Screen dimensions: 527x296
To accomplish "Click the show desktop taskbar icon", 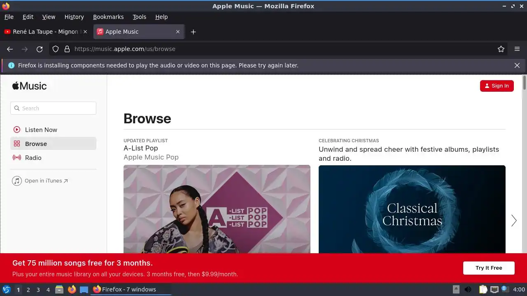I will [x=84, y=289].
